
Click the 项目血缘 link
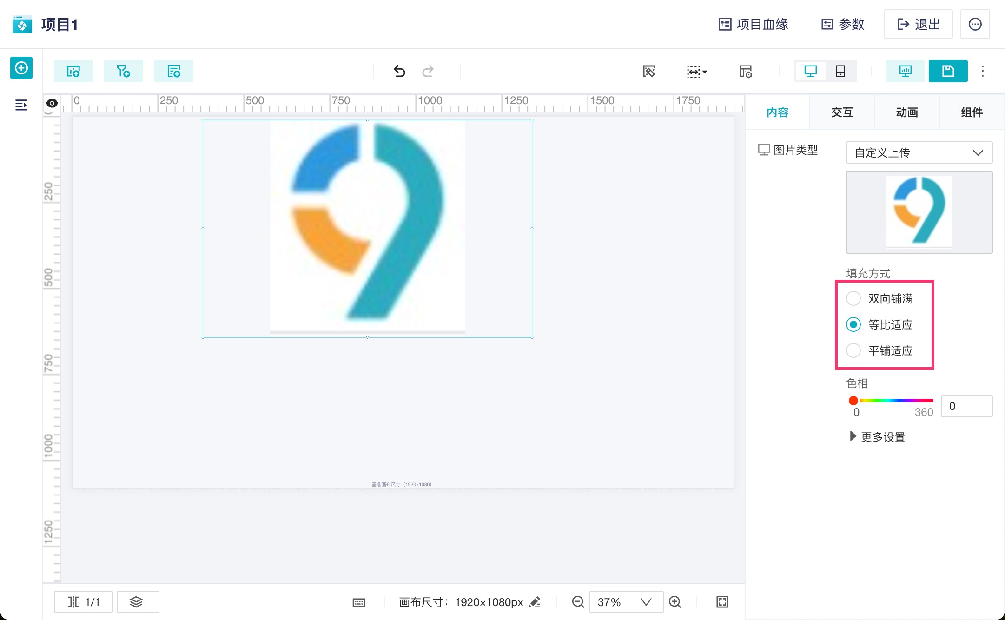click(753, 24)
